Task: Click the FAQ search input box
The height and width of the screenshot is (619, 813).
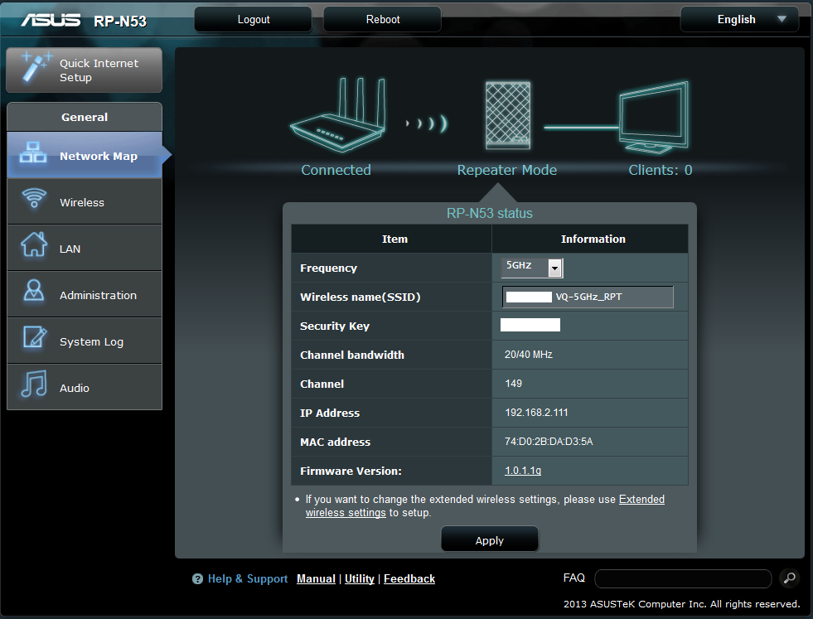Action: click(683, 578)
